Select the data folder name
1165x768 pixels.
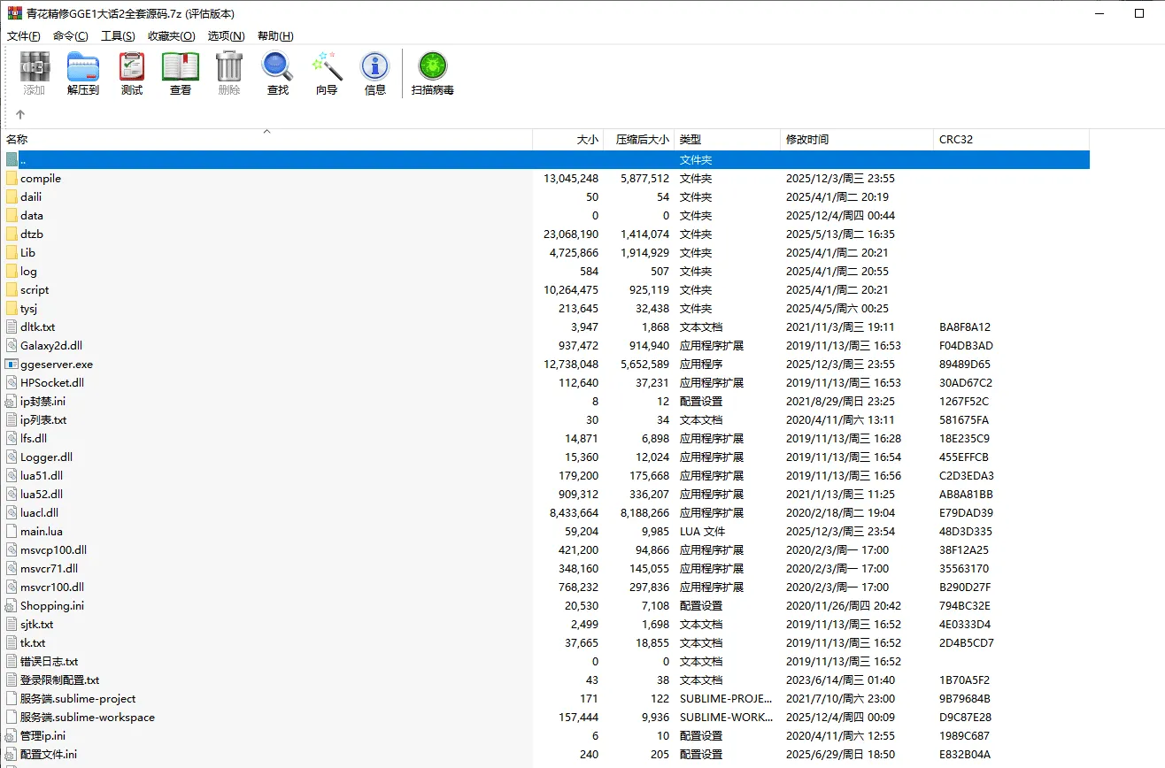tap(32, 215)
